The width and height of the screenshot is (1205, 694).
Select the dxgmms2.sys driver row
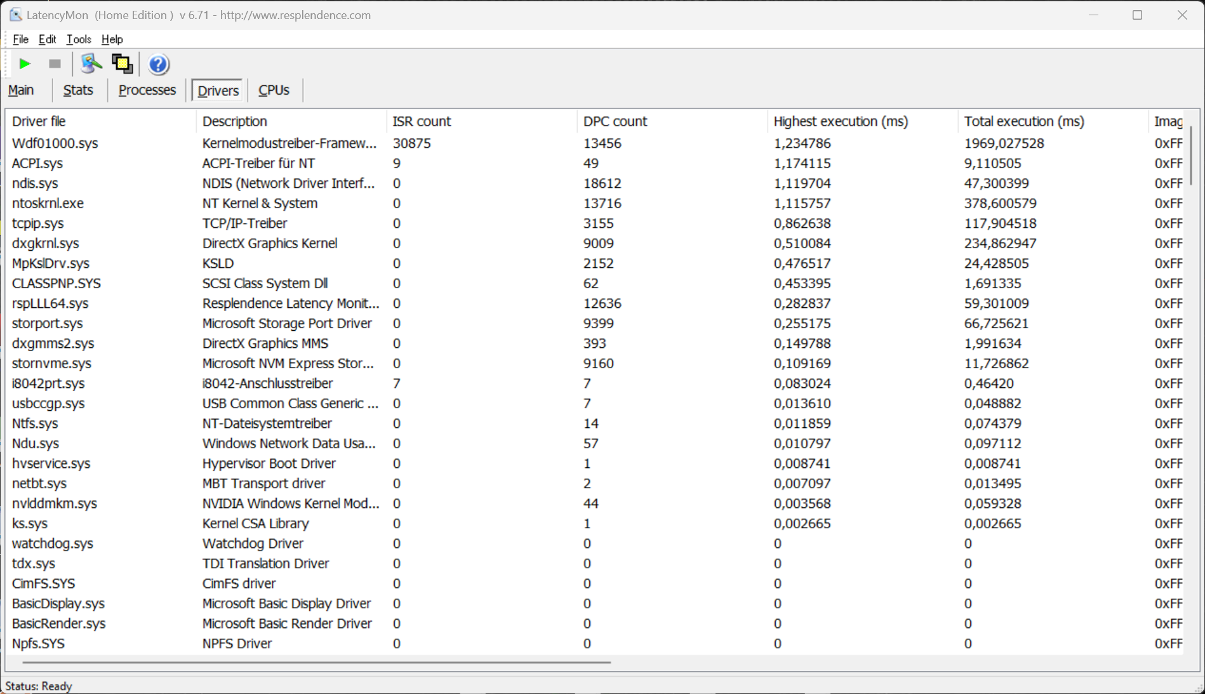(594, 344)
